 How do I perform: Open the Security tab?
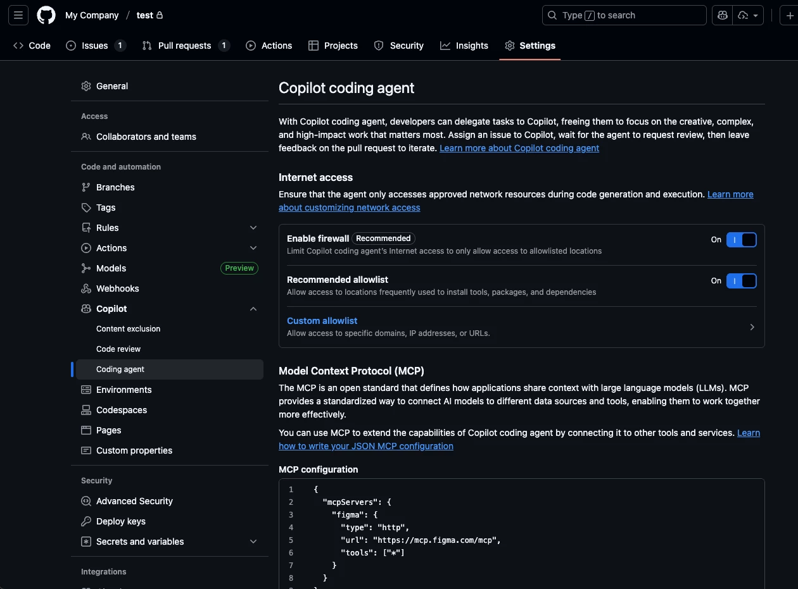(399, 46)
